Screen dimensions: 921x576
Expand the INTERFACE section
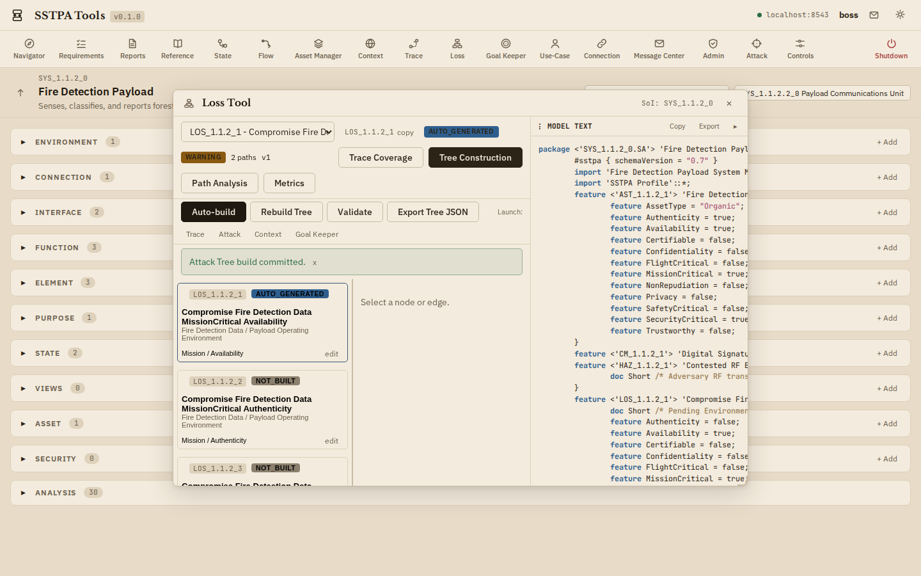click(x=23, y=212)
